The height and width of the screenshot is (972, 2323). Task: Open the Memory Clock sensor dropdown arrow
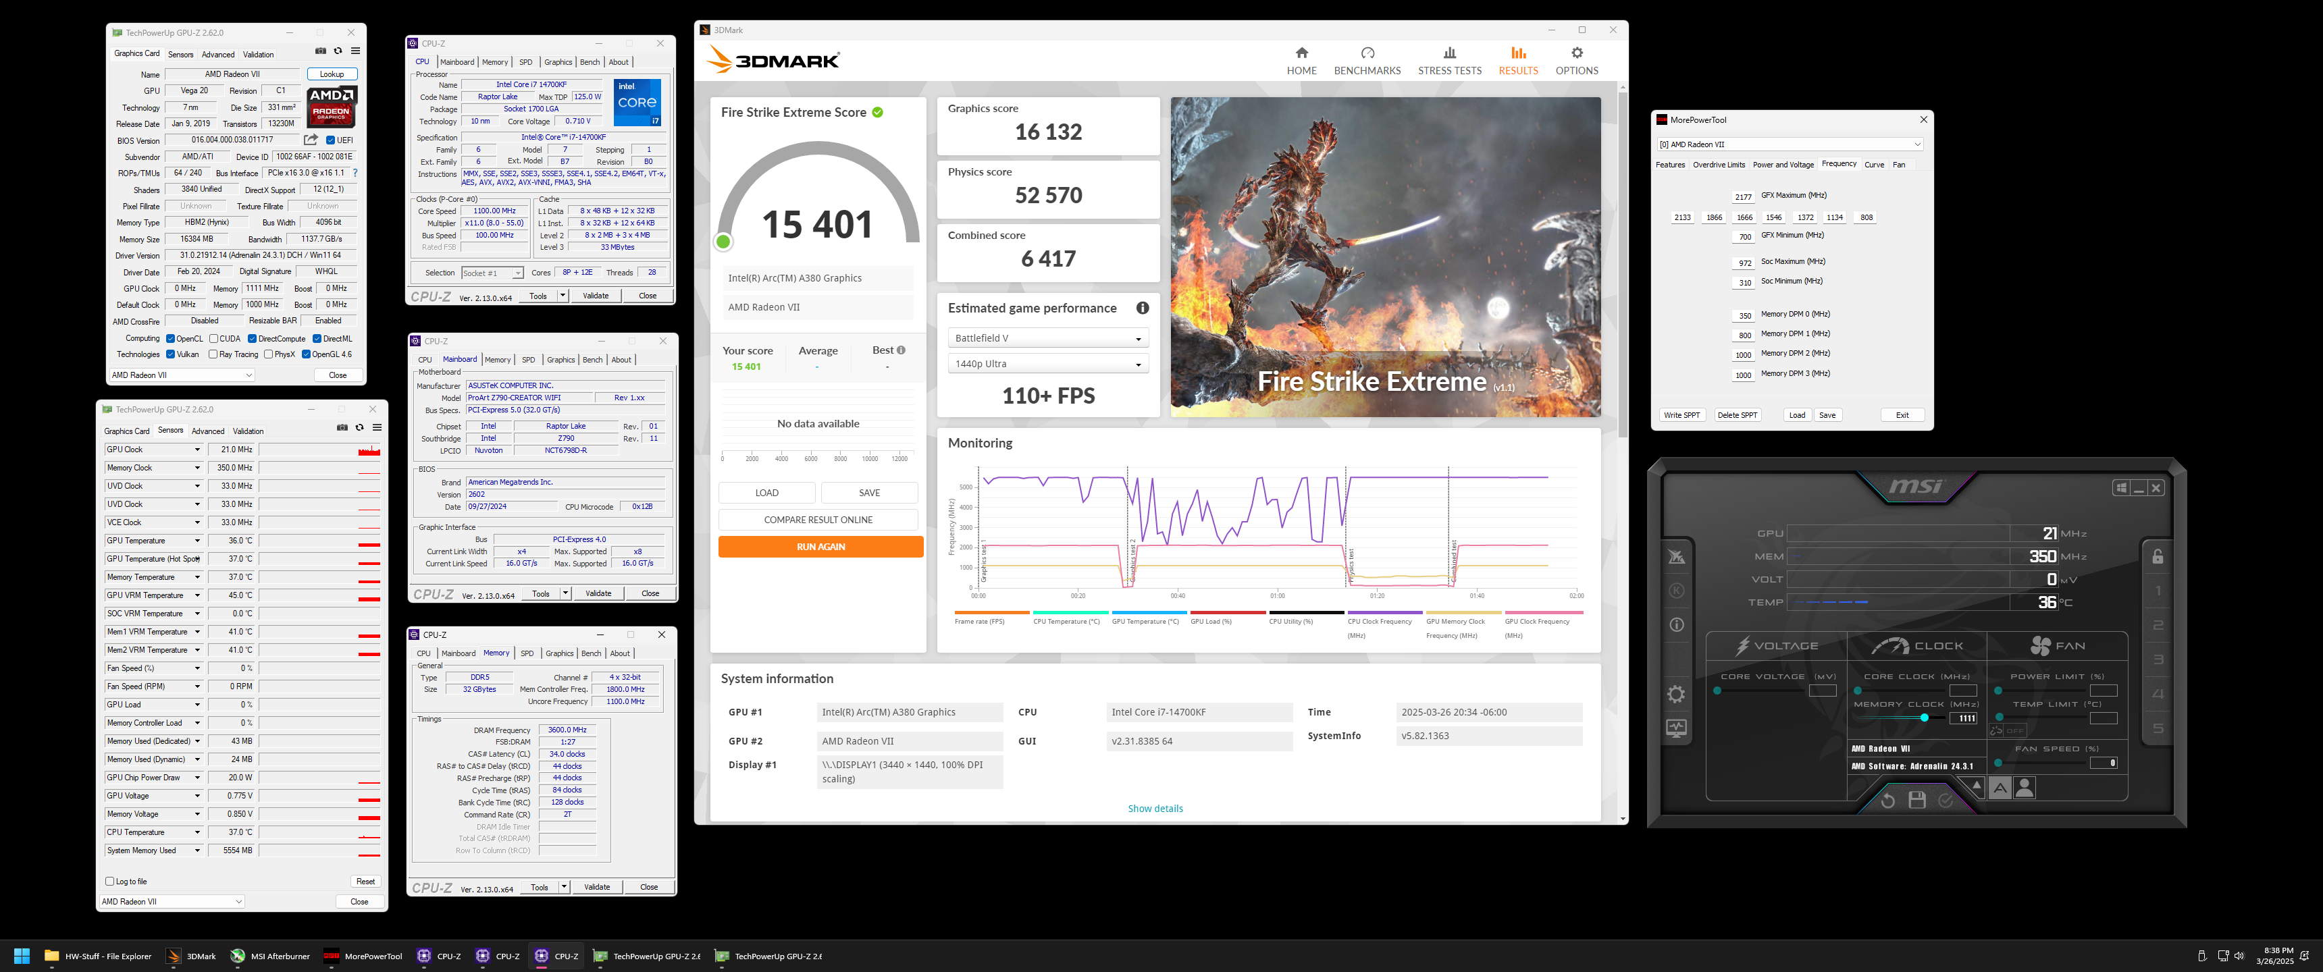pyautogui.click(x=197, y=468)
